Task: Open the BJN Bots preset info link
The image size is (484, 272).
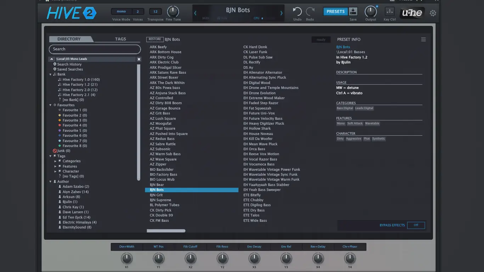Action: (343, 47)
